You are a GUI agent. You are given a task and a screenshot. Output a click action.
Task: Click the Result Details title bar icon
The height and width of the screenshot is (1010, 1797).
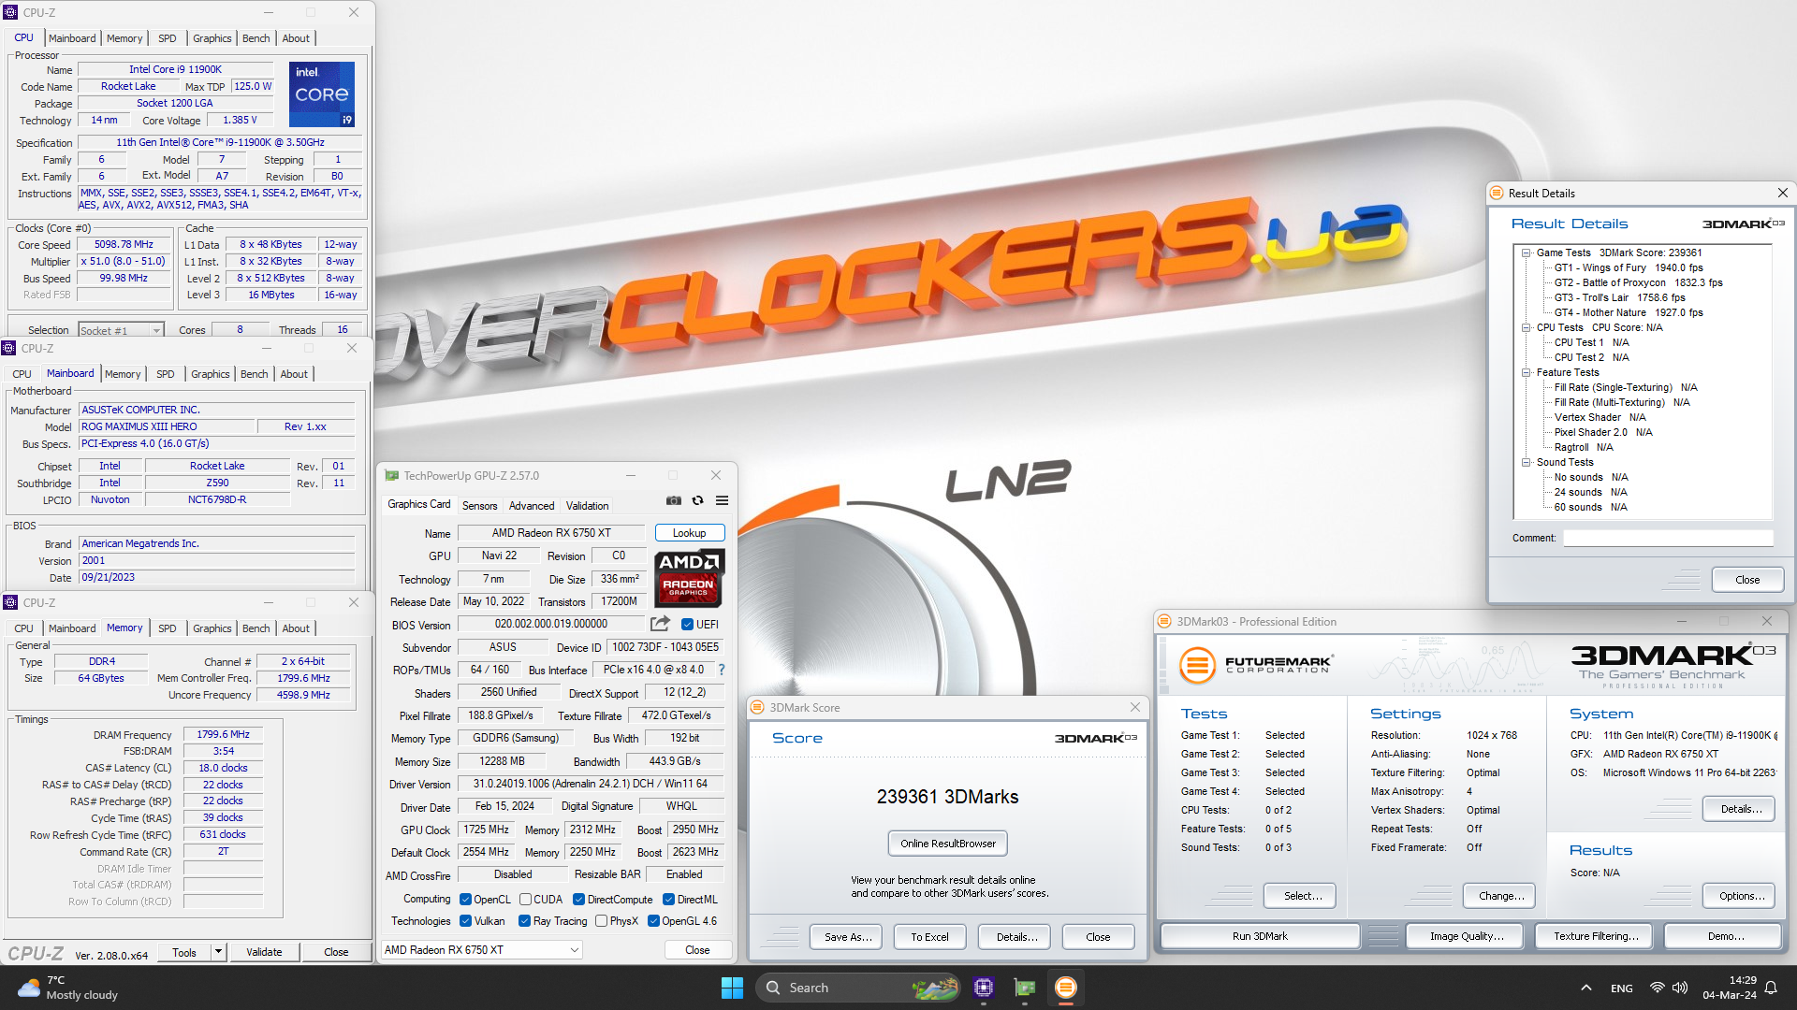click(1496, 194)
